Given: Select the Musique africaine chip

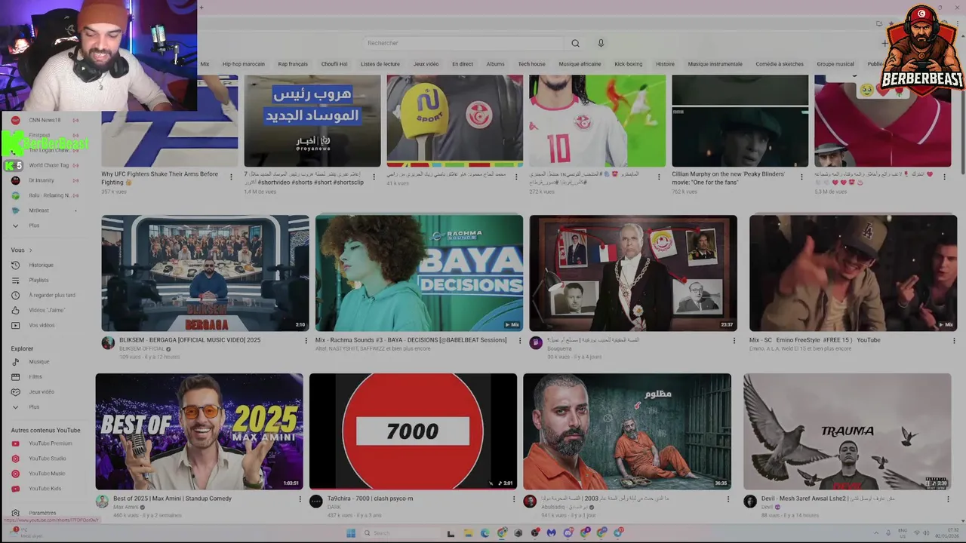Looking at the screenshot, I should pyautogui.click(x=580, y=64).
